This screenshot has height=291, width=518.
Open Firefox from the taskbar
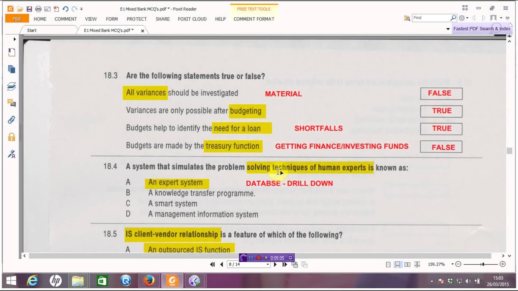149,280
